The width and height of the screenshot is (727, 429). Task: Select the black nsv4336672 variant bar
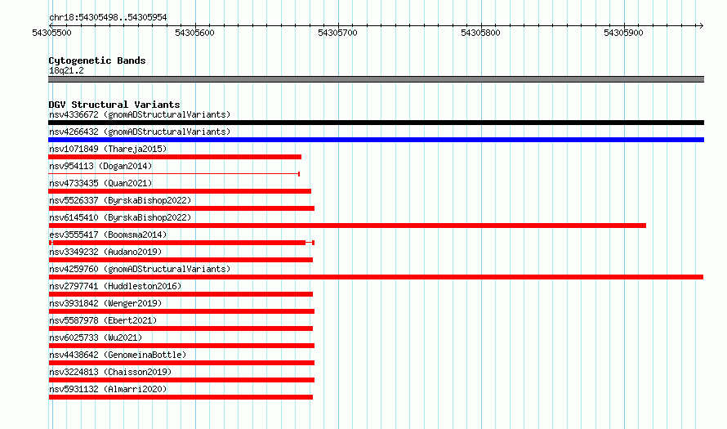click(x=376, y=123)
